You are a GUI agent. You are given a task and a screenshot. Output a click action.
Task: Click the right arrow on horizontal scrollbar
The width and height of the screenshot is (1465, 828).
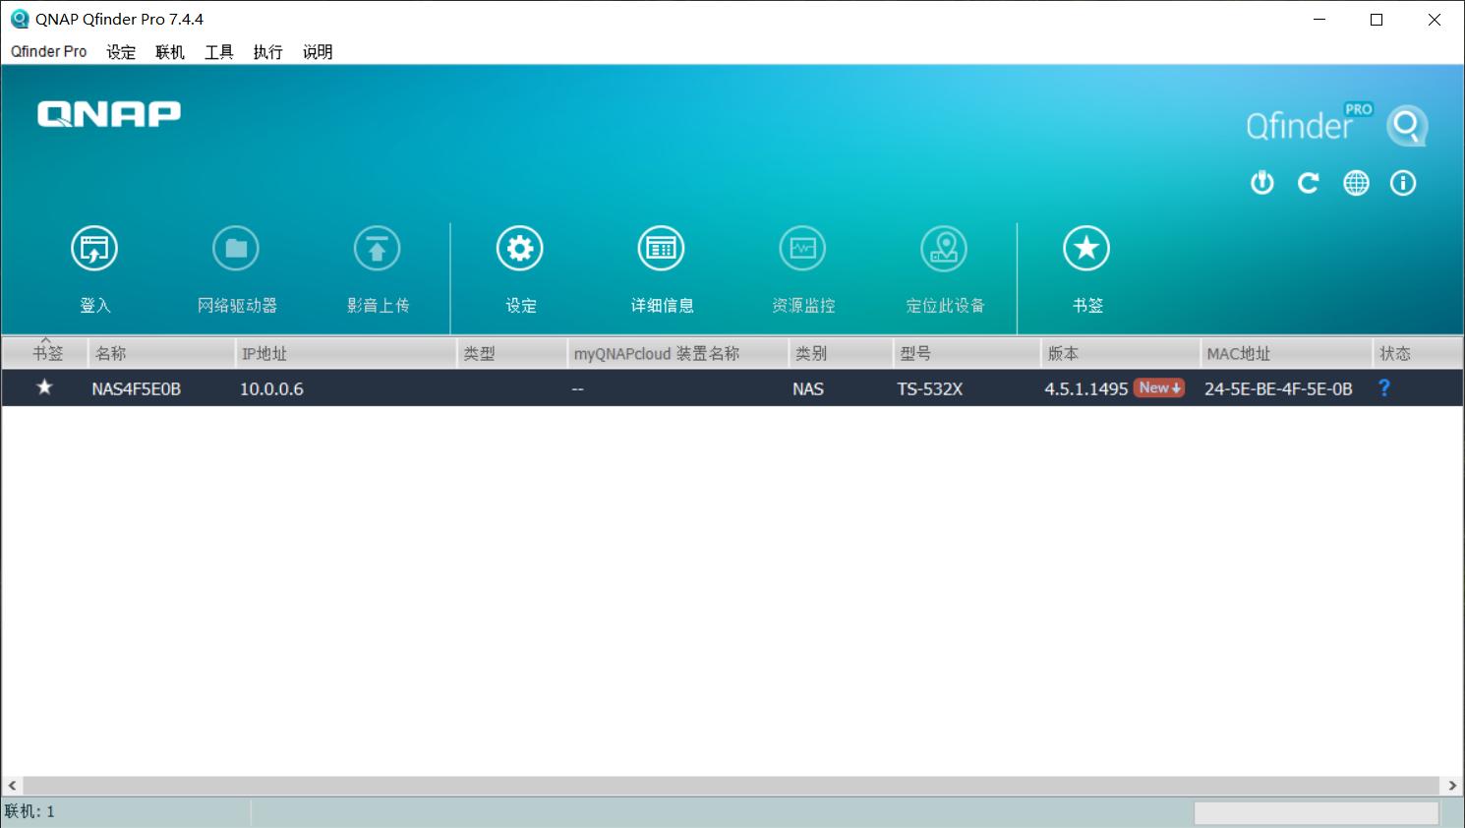coord(1452,785)
